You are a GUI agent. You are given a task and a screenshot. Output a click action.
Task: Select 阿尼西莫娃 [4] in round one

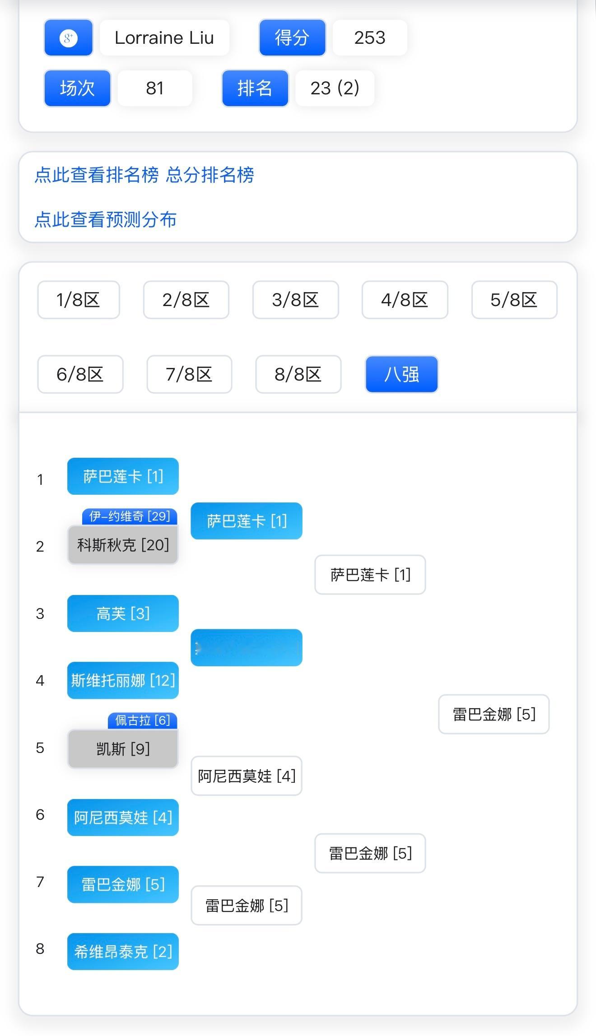click(123, 818)
